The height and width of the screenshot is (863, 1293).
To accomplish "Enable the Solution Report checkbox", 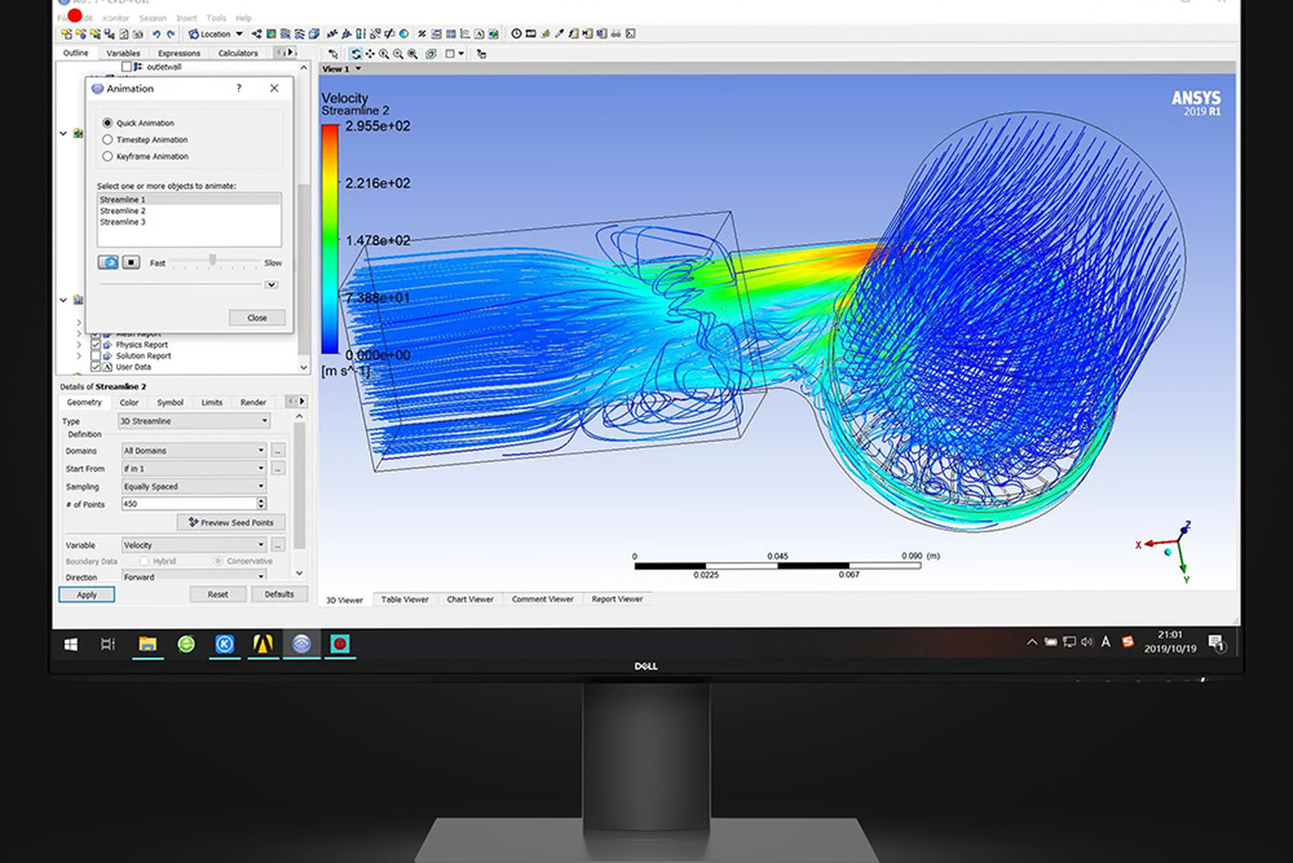I will coord(95,356).
